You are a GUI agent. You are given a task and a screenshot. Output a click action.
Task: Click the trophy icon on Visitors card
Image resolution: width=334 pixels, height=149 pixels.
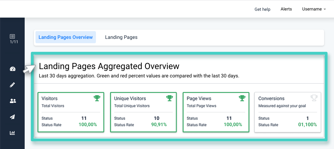[x=97, y=98]
